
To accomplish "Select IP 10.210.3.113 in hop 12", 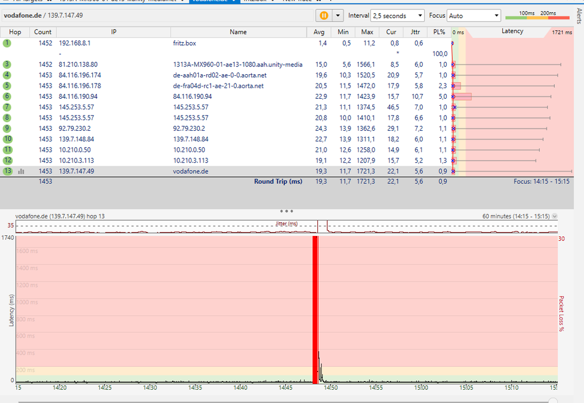I will pyautogui.click(x=77, y=161).
